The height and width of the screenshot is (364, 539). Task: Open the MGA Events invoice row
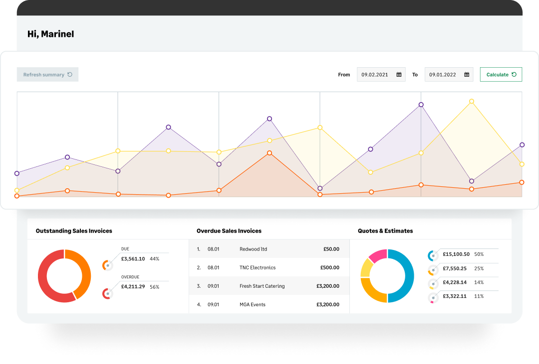tap(269, 304)
